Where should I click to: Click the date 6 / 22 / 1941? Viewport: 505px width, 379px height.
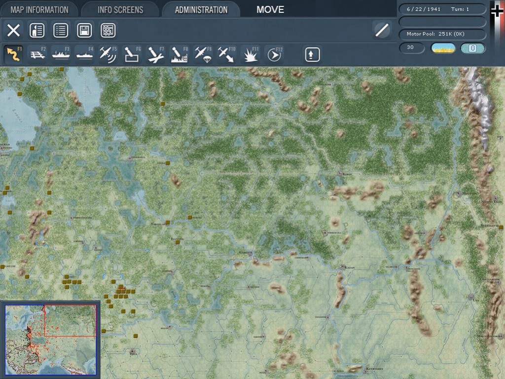pyautogui.click(x=424, y=9)
